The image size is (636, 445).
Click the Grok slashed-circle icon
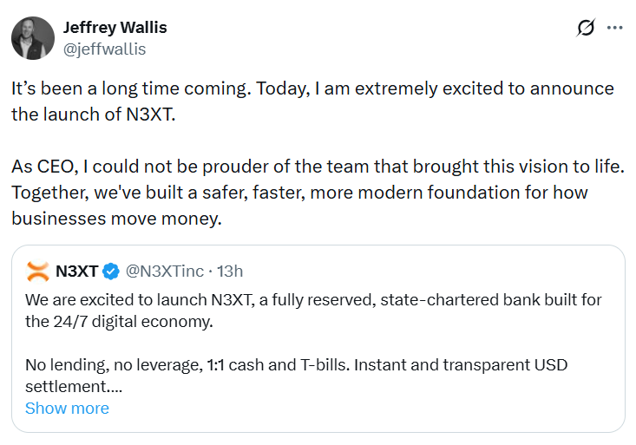point(587,28)
